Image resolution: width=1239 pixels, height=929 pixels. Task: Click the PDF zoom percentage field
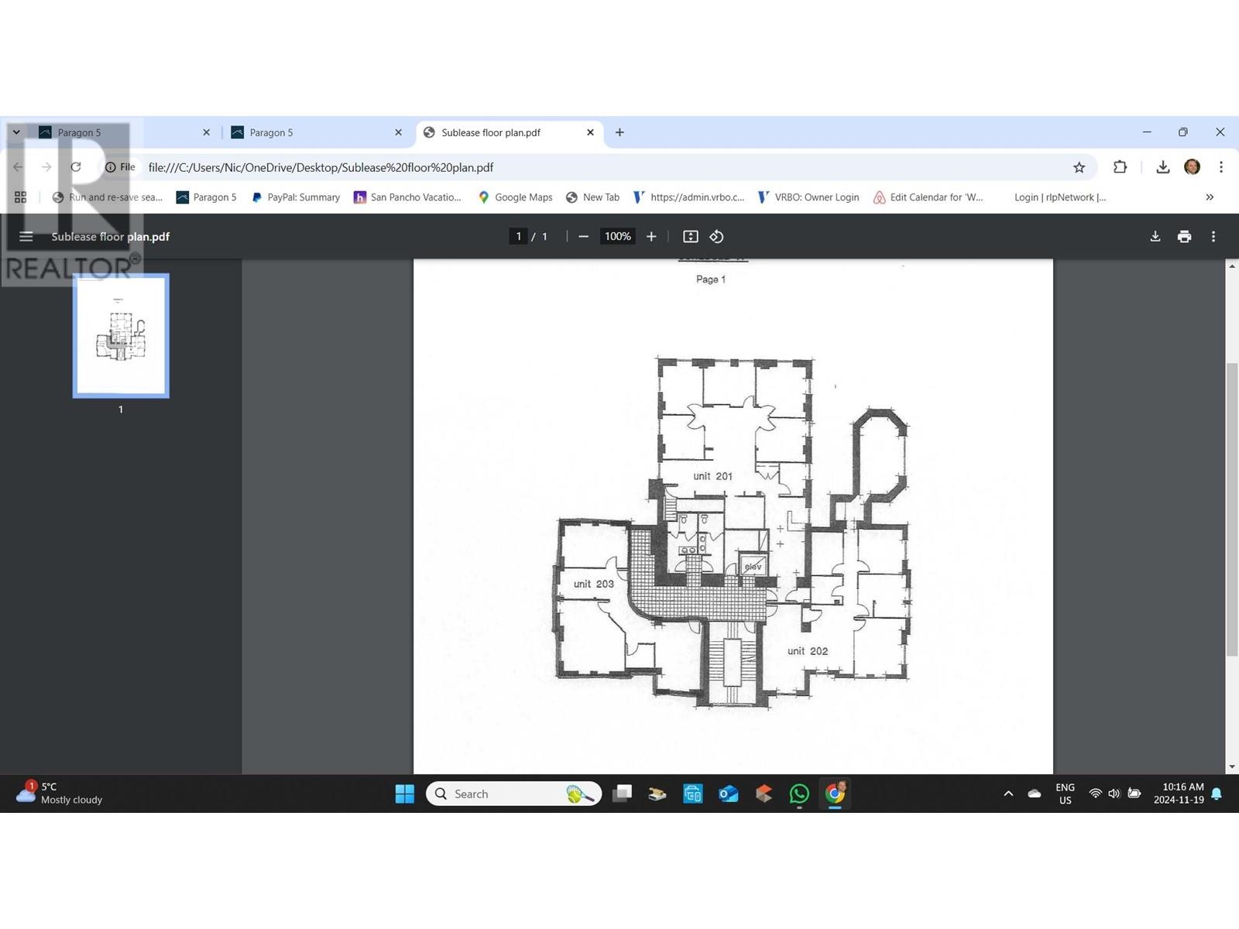[x=617, y=237]
